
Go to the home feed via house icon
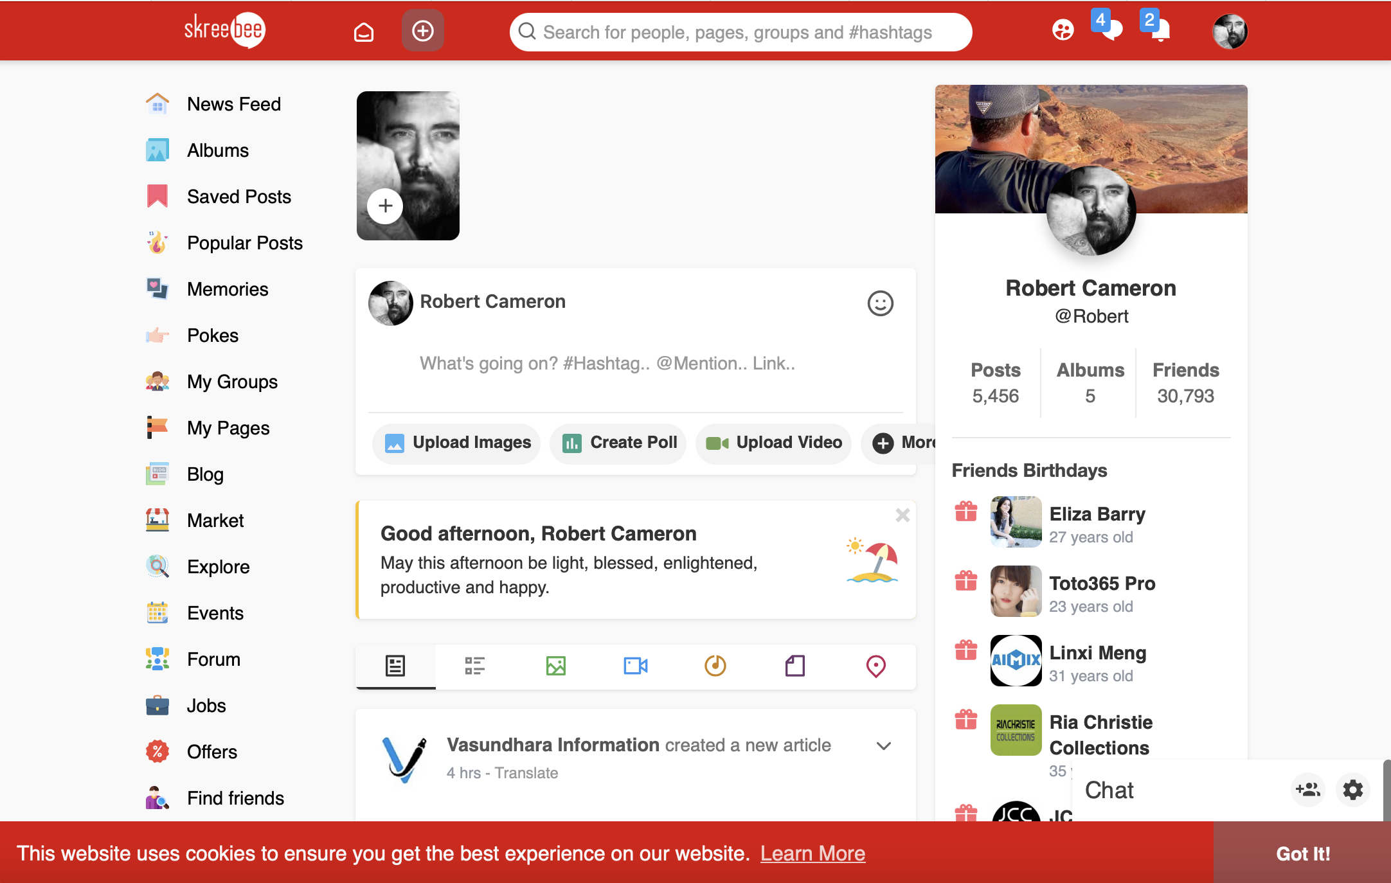click(x=363, y=30)
